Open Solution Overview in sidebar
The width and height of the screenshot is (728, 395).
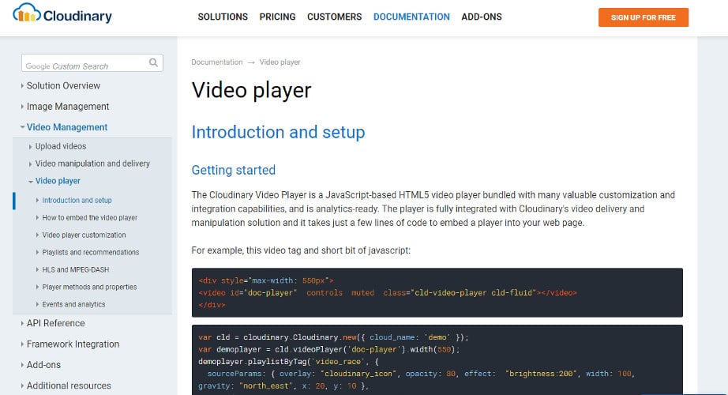pyautogui.click(x=63, y=85)
